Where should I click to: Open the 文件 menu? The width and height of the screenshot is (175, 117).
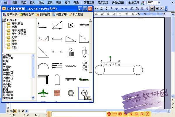[6, 3]
